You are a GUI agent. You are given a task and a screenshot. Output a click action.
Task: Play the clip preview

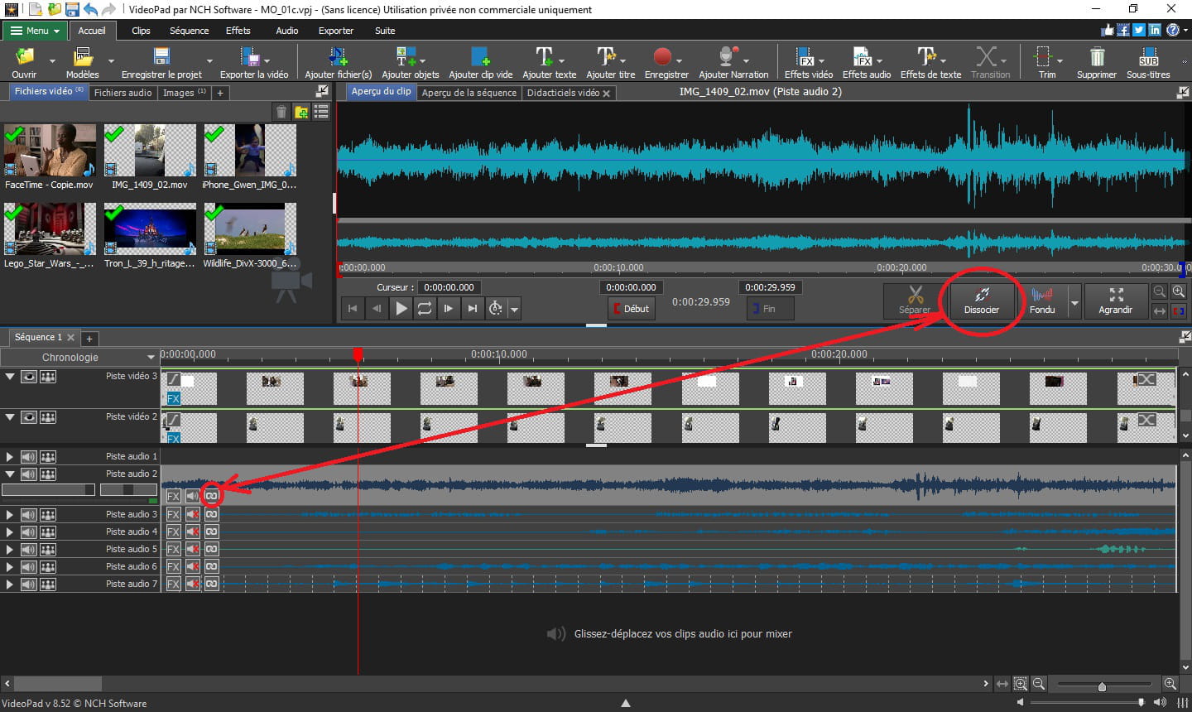pyautogui.click(x=401, y=308)
